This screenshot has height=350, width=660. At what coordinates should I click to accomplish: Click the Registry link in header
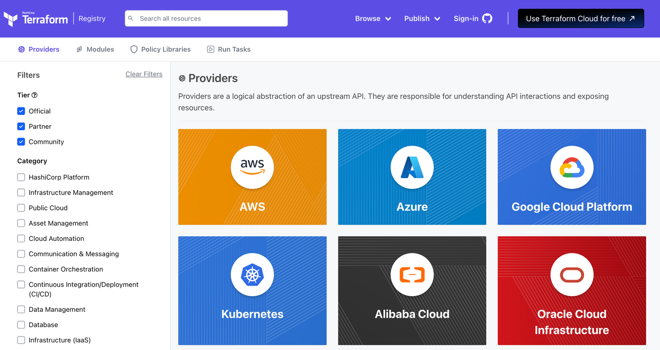[92, 18]
